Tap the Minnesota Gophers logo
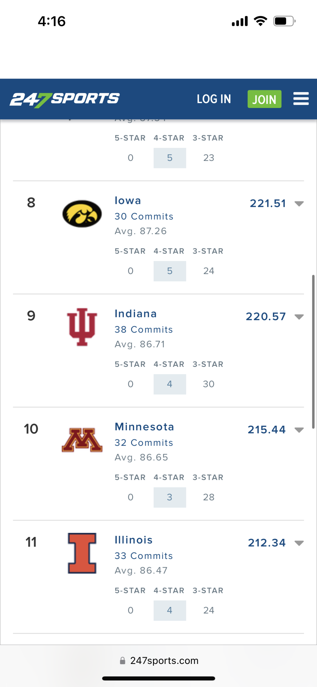 [82, 440]
